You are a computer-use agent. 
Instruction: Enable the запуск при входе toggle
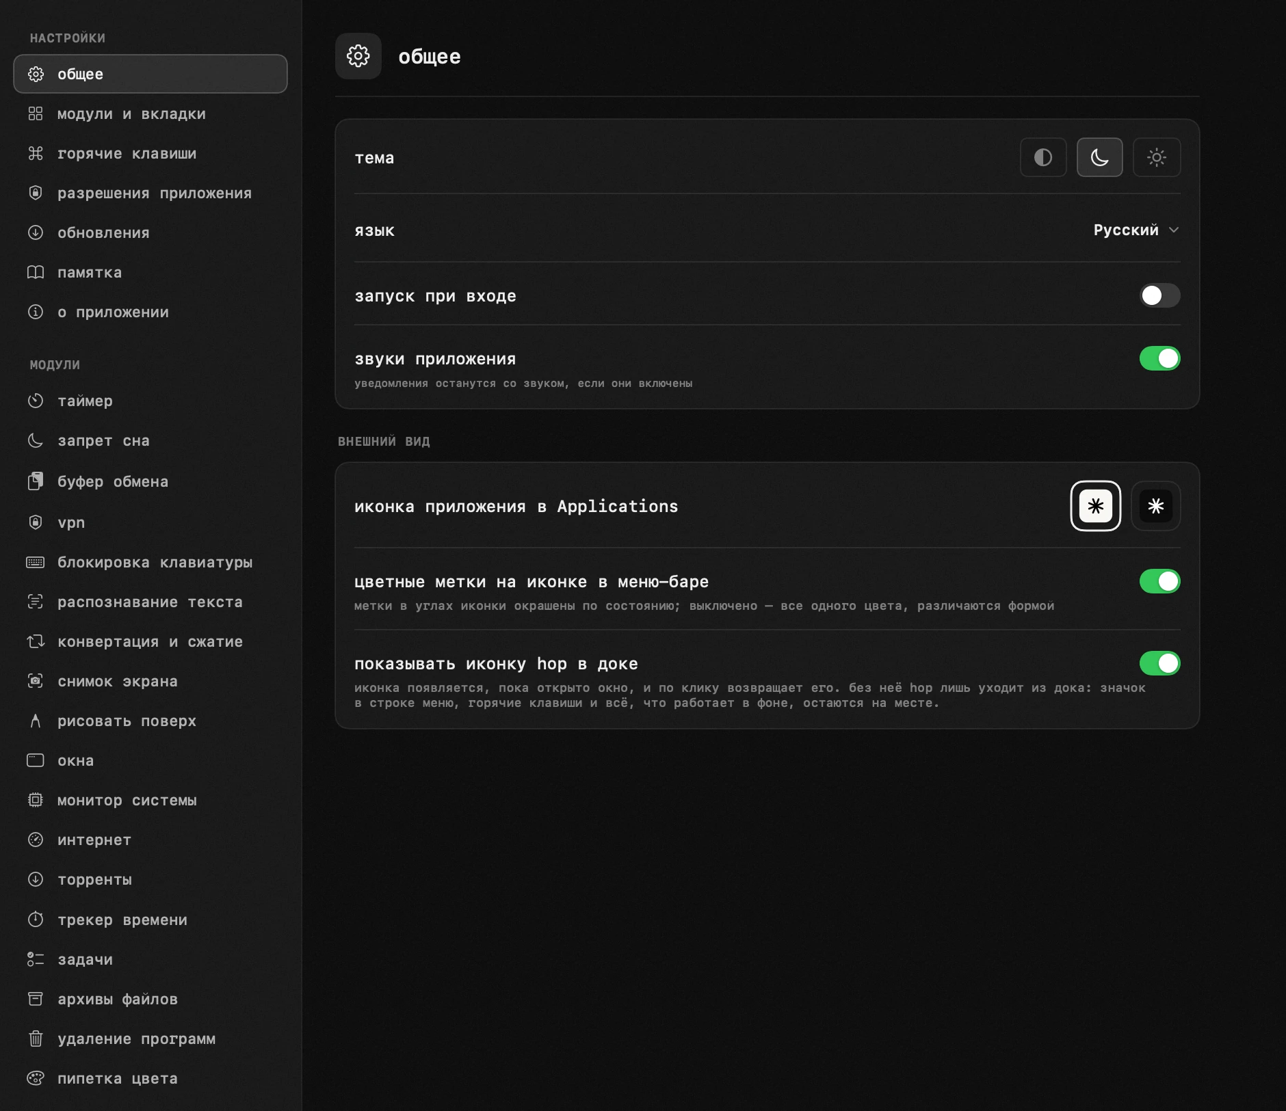click(x=1159, y=295)
